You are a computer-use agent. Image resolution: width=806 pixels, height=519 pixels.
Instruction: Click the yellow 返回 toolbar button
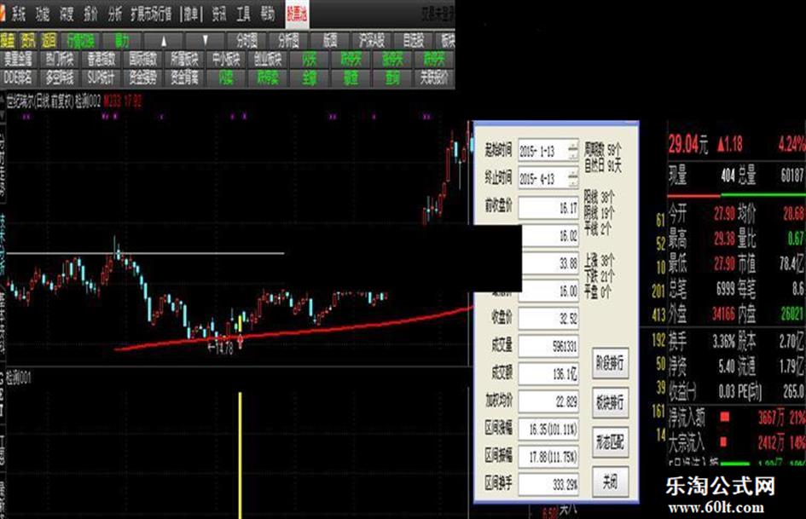[49, 41]
